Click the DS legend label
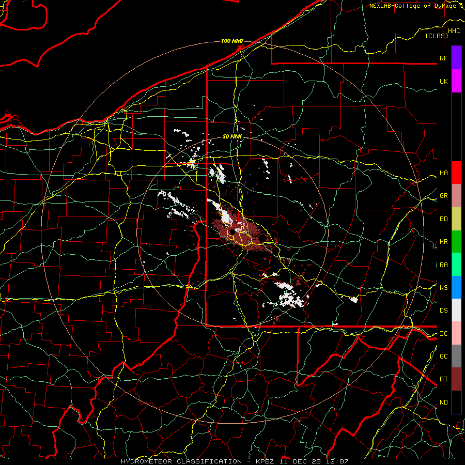Screen dimensions: 465x465 click(x=443, y=311)
